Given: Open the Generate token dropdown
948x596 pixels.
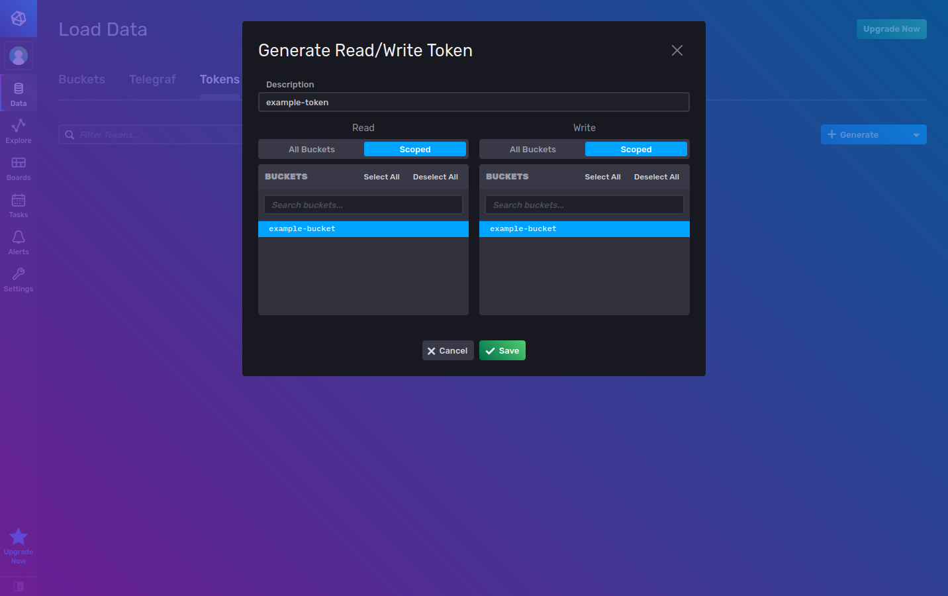Looking at the screenshot, I should (x=917, y=134).
